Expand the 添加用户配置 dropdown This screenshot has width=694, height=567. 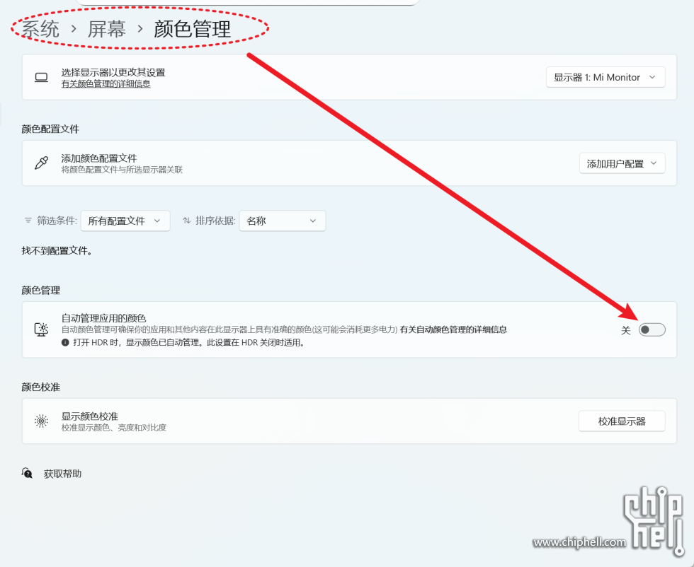click(622, 163)
